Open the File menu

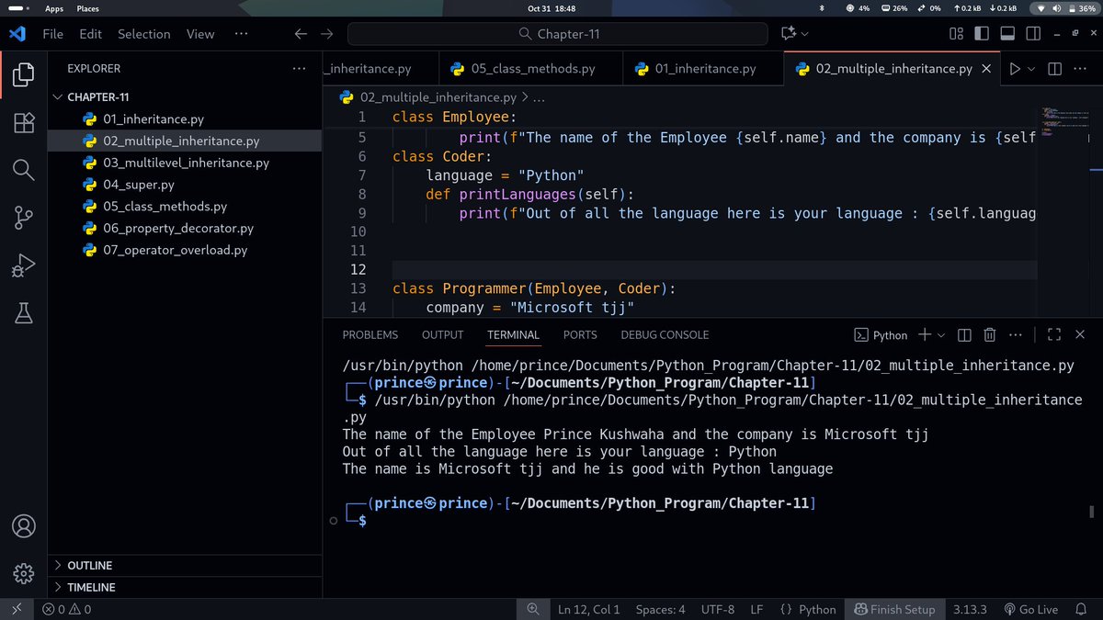[x=53, y=34]
